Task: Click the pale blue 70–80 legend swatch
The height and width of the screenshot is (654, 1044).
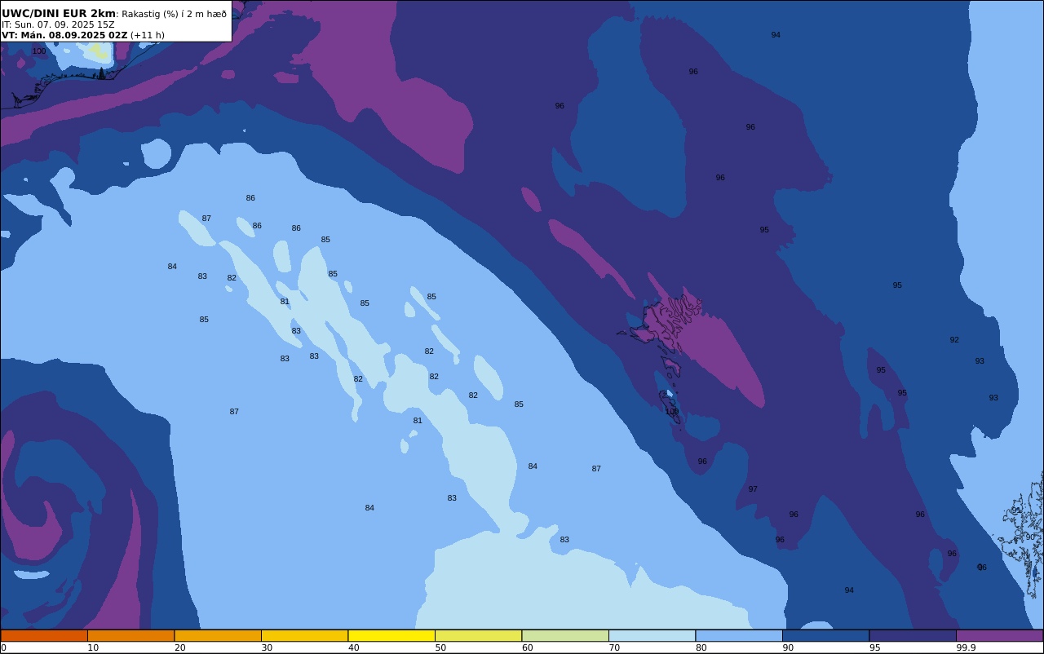Action: (x=652, y=635)
